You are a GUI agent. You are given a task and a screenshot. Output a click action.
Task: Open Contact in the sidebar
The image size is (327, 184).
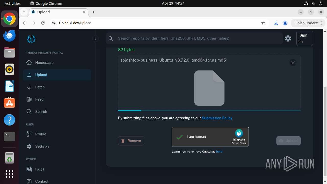click(x=57, y=180)
